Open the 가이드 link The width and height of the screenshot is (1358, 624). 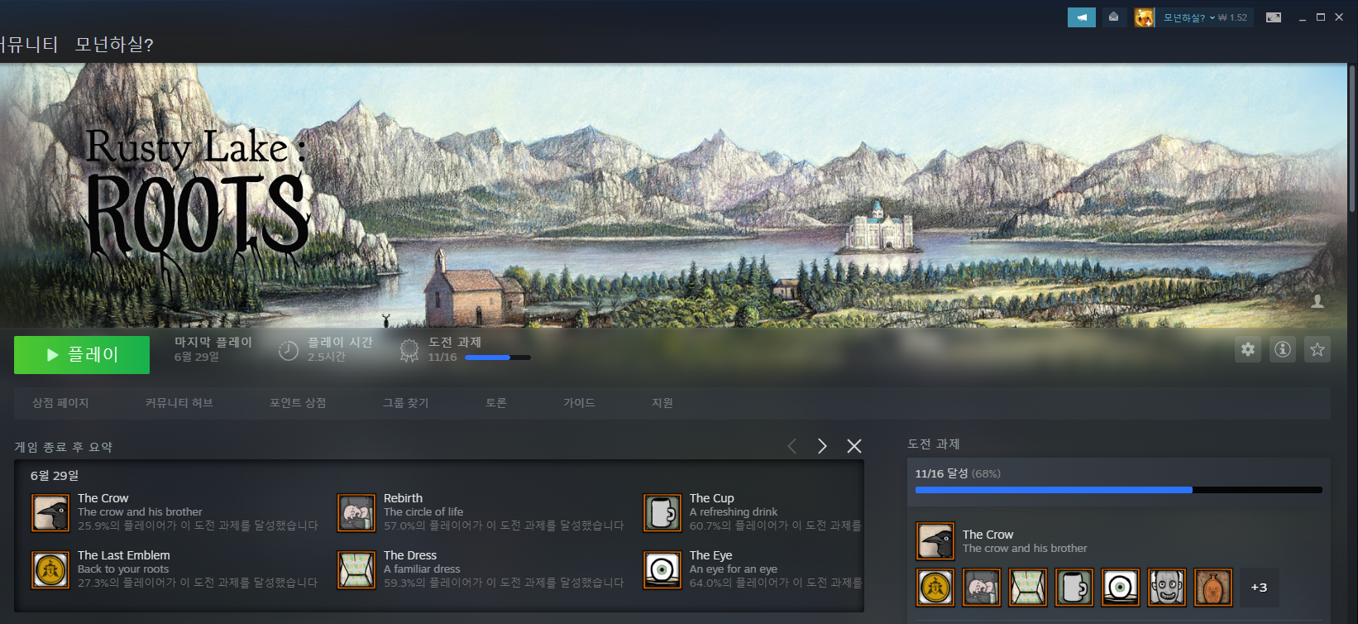[x=580, y=403]
